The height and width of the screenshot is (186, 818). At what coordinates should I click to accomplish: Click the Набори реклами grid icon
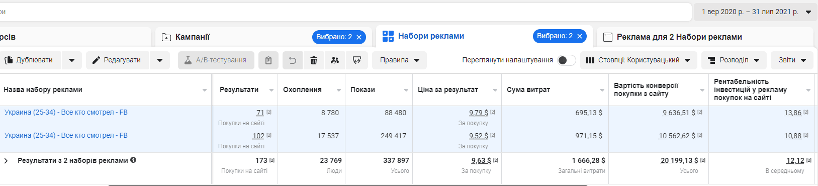(x=388, y=36)
